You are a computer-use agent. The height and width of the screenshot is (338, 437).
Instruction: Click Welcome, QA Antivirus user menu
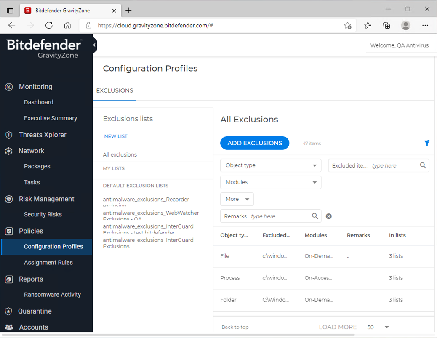pos(400,45)
